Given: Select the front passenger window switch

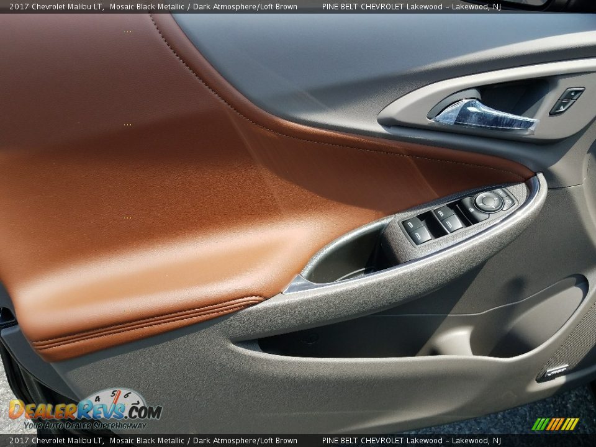Looking at the screenshot, I should coord(450,225).
